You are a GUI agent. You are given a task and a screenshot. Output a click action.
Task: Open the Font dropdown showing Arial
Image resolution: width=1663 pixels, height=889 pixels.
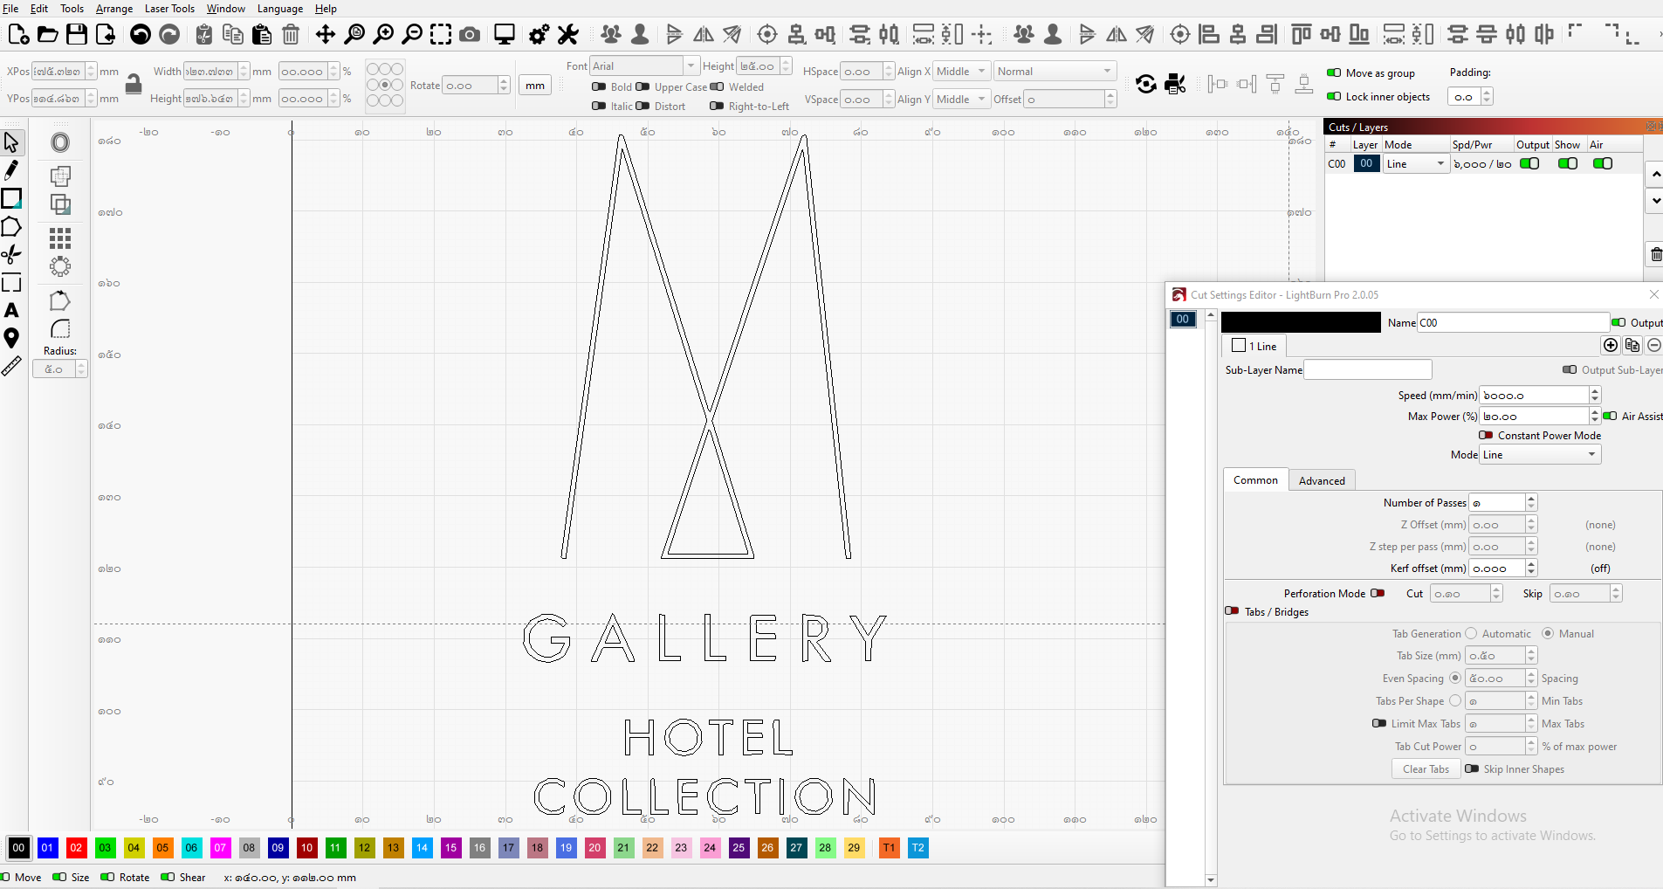(x=644, y=66)
